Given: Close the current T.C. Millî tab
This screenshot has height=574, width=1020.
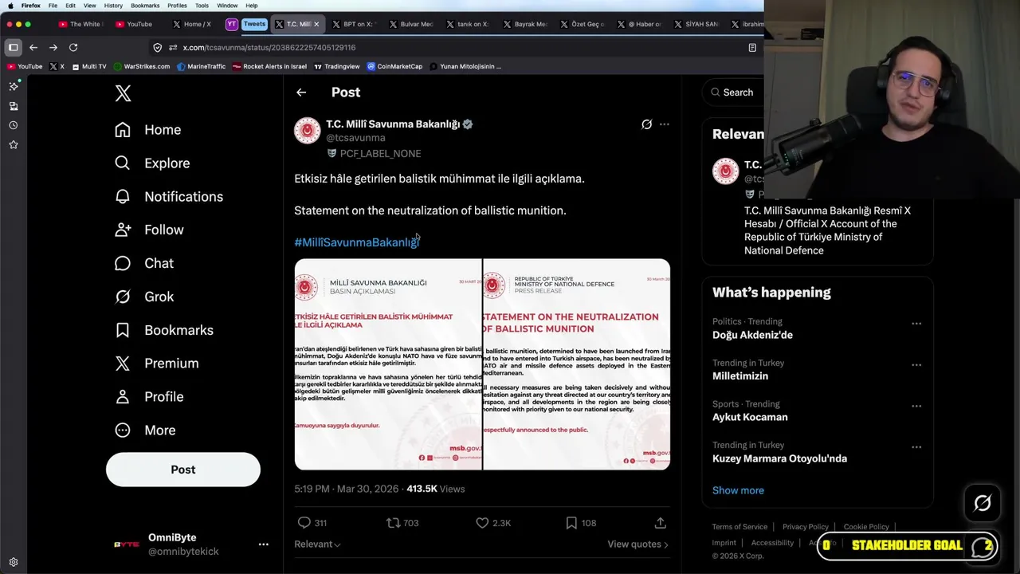Looking at the screenshot, I should (x=316, y=24).
